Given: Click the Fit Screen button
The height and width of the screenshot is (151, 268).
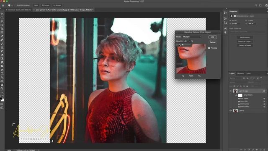Looking at the screenshot, I should click(x=46, y=5).
